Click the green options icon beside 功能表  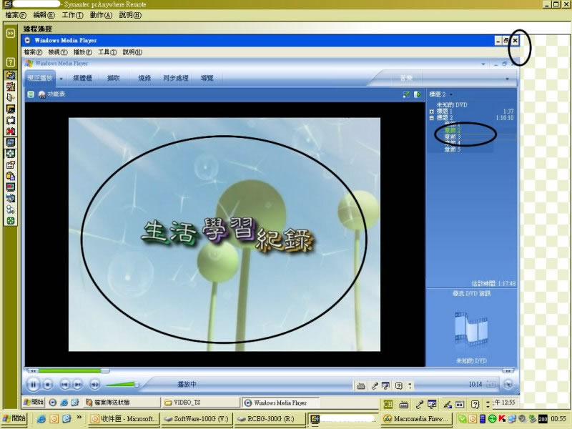coord(31,94)
